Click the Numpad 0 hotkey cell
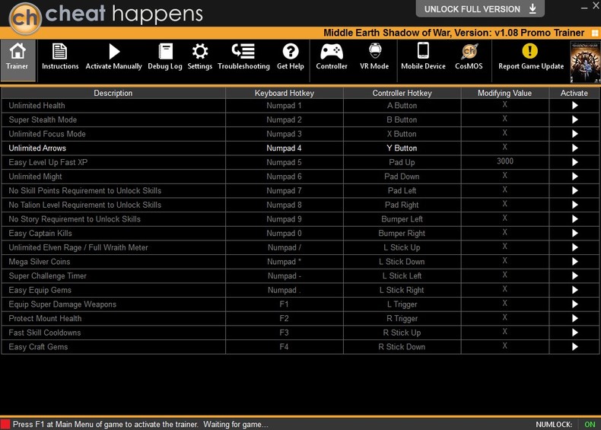Viewport: 601px width, 430px height. [x=284, y=233]
